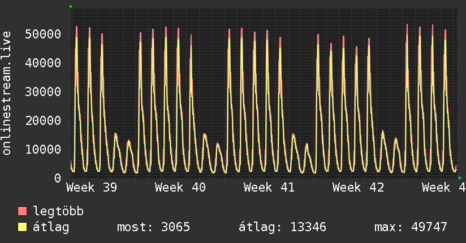
Task: Click the 10000 y-axis value
Action: (43, 149)
